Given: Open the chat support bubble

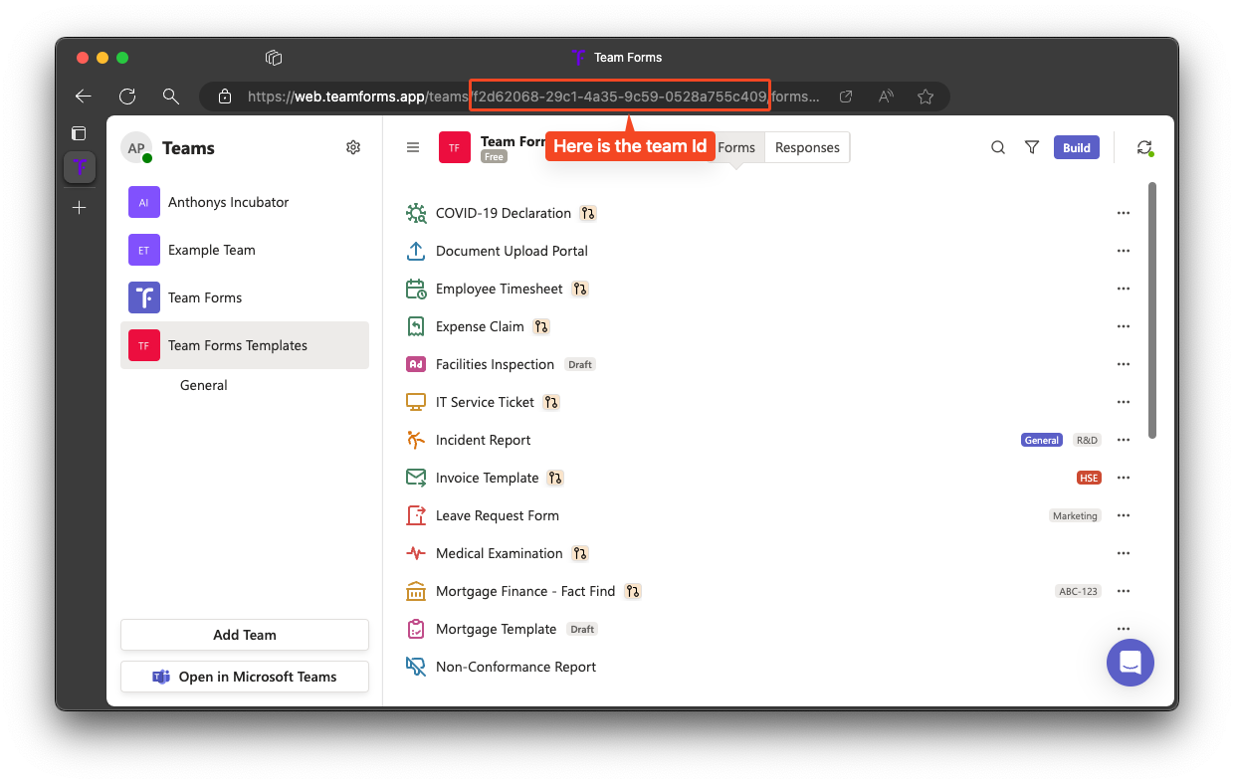Looking at the screenshot, I should (1131, 663).
